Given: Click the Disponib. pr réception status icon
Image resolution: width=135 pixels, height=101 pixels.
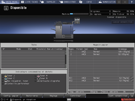Looking at the screenshot, I should tap(11, 99).
